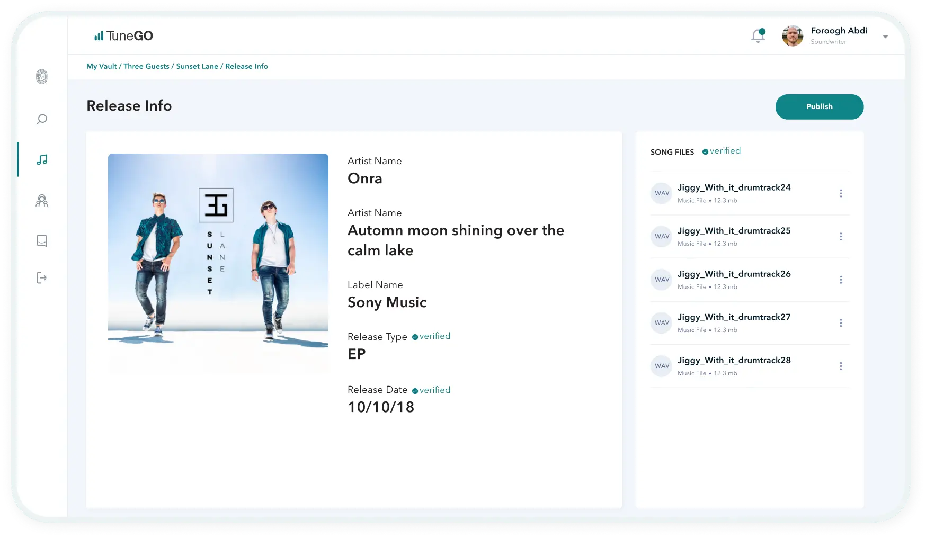Open options menu for Jiggy_With_it_drumtrack26
The image size is (926, 538).
click(x=841, y=280)
